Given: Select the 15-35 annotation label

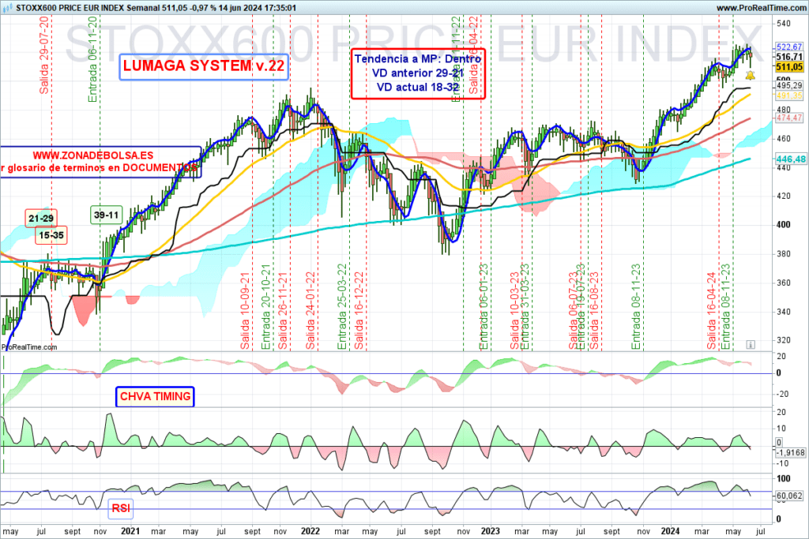Looking at the screenshot, I should pos(51,235).
